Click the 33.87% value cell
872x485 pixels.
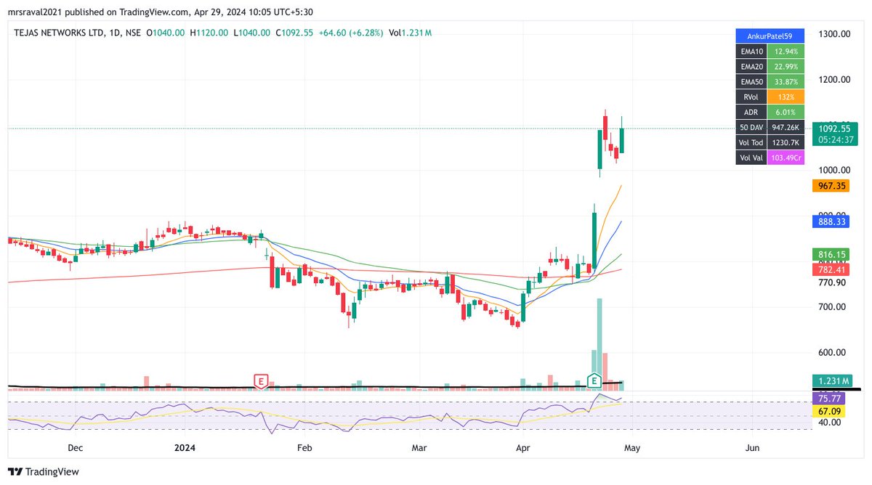click(x=786, y=81)
